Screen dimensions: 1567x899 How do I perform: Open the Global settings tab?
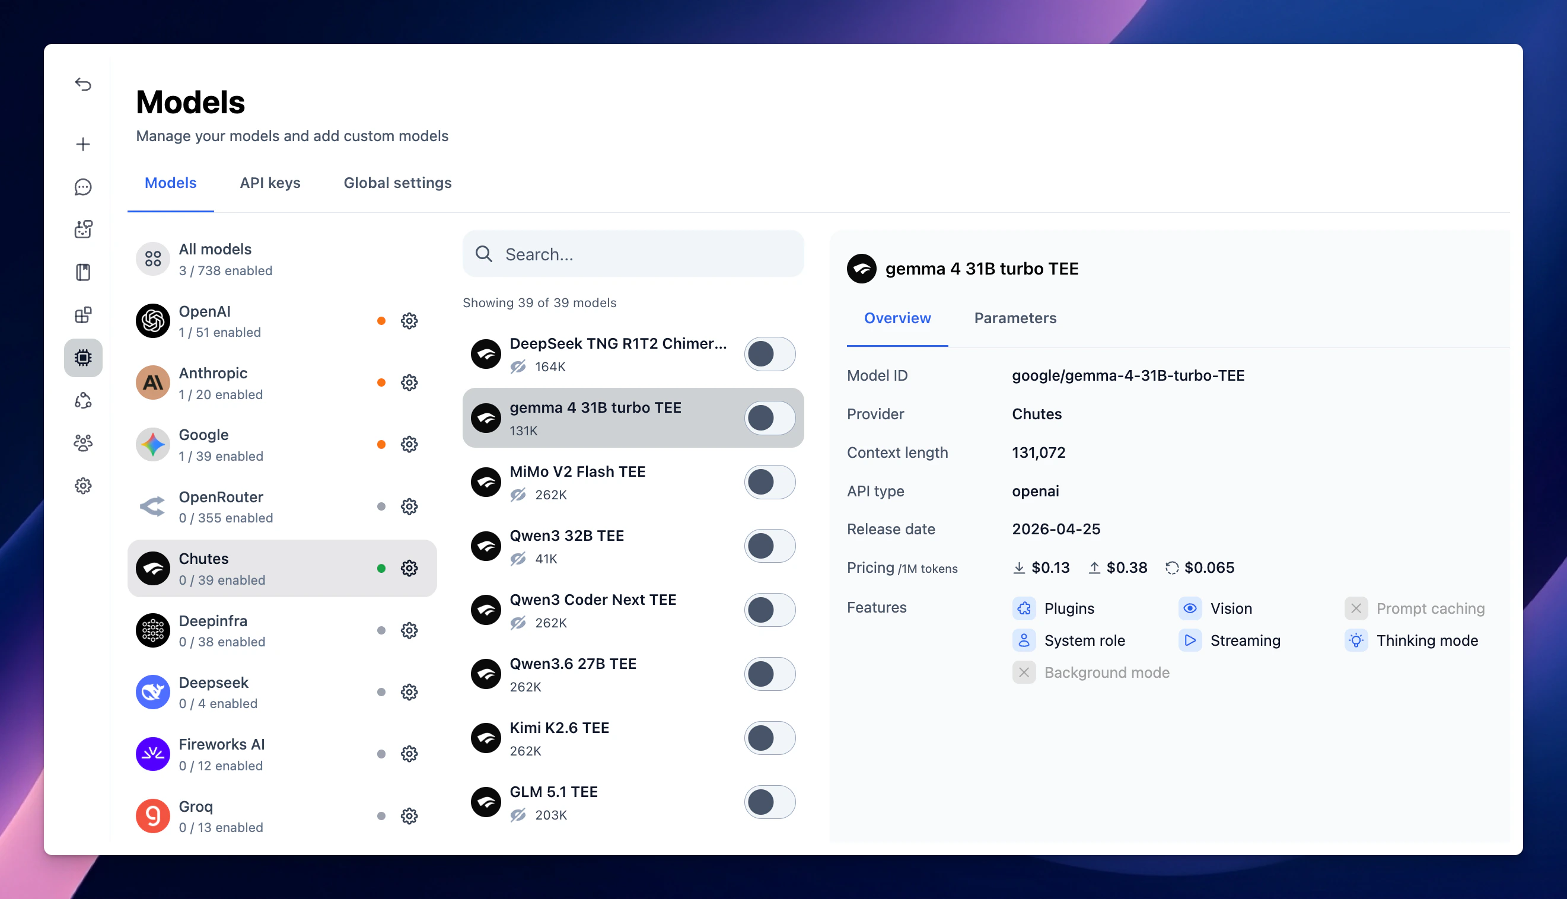[397, 183]
